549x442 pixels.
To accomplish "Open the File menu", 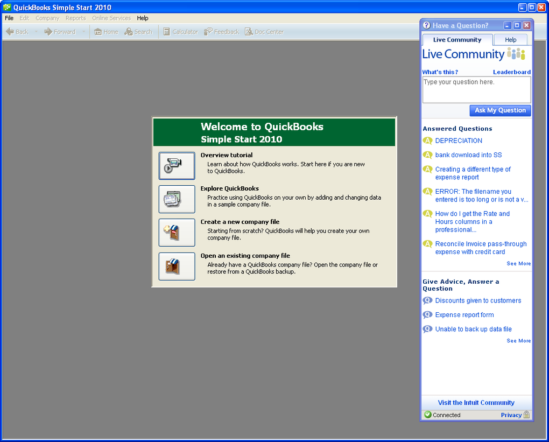I will 9,18.
